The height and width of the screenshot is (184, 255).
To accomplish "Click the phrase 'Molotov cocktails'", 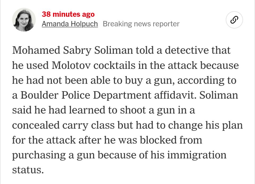I will tap(93, 65).
